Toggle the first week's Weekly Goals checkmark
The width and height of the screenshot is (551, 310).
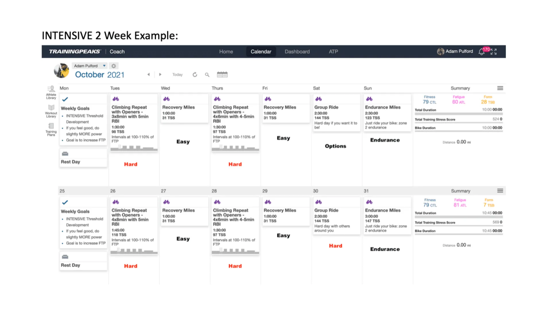[x=65, y=99]
